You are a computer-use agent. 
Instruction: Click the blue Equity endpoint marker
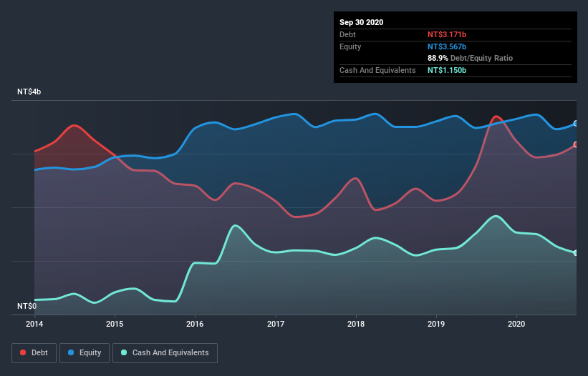coord(576,124)
